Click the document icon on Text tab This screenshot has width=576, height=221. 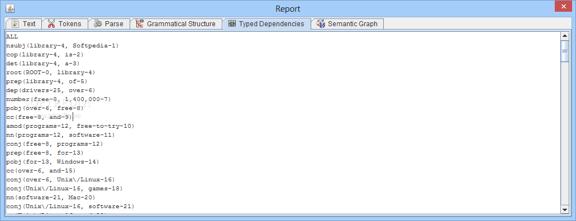[15, 24]
